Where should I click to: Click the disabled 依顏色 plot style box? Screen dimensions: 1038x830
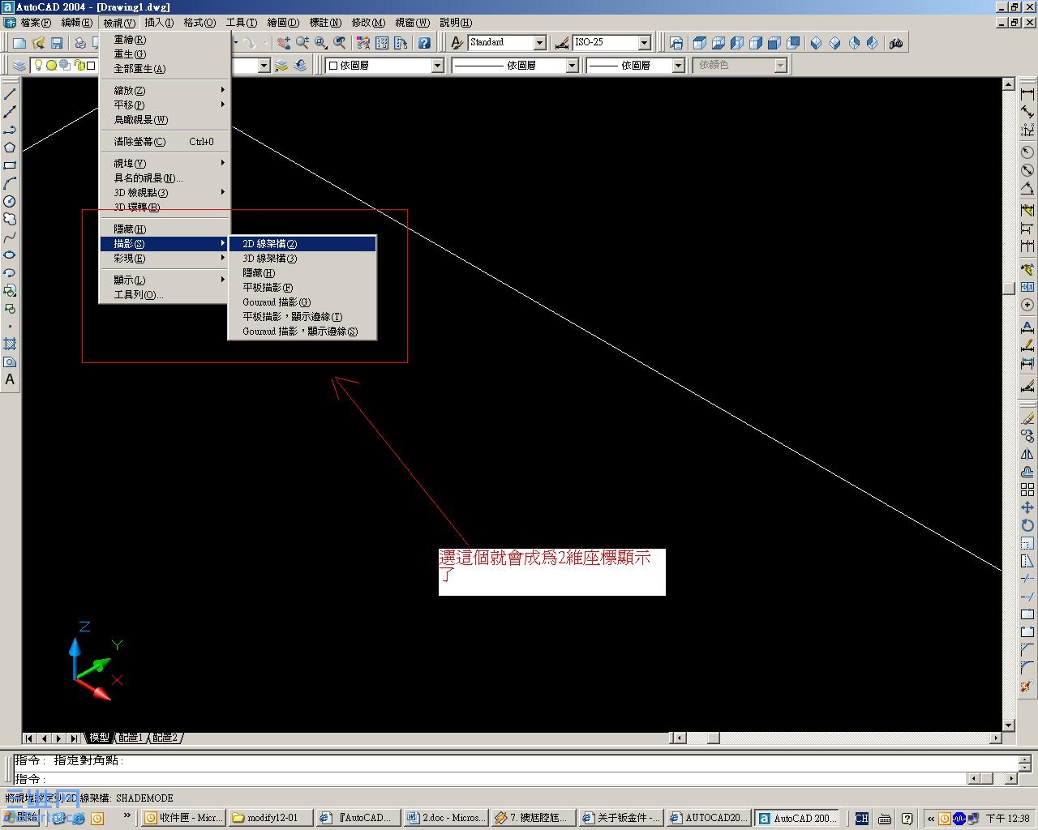click(741, 65)
